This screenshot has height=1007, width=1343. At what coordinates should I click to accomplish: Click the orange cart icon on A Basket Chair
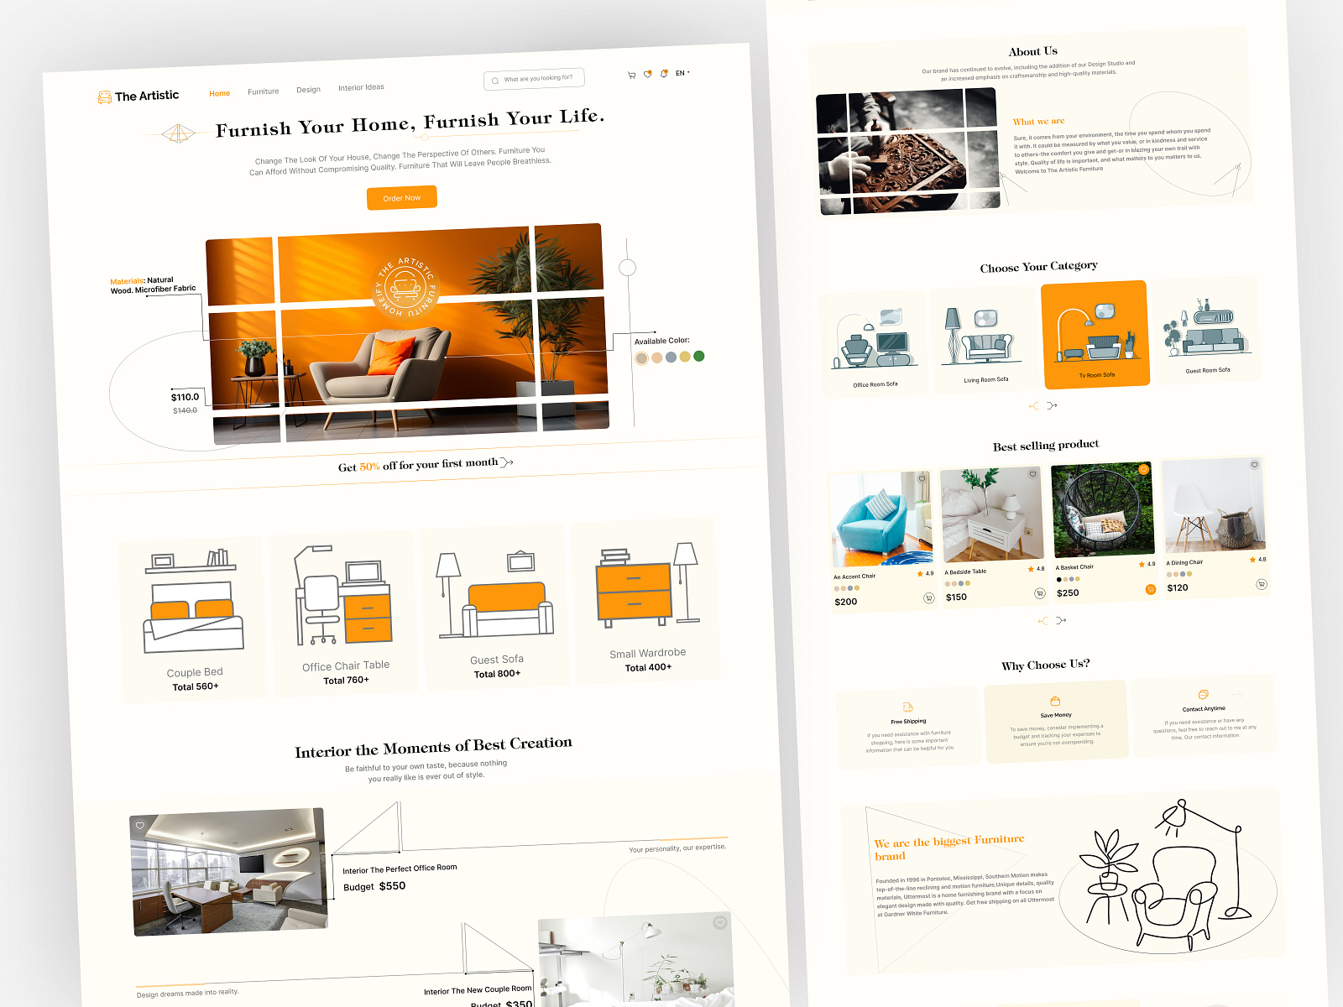[x=1151, y=589]
